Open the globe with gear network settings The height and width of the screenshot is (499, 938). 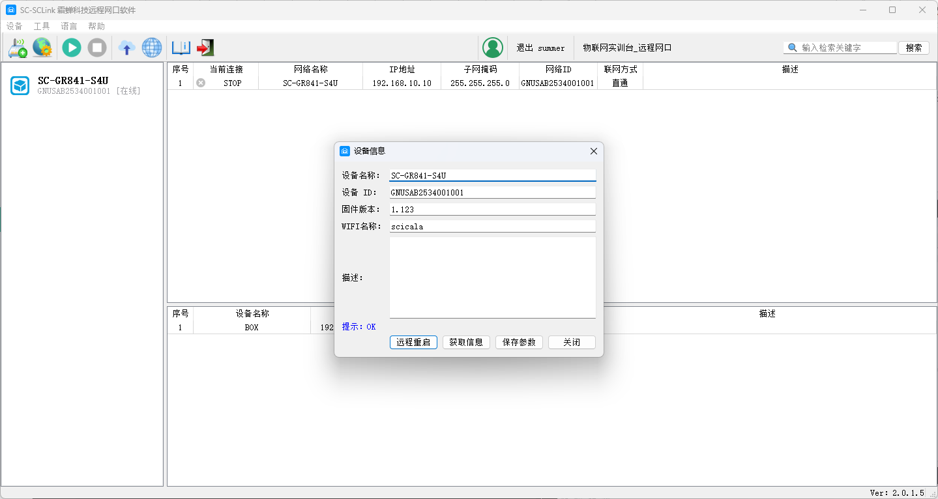click(x=42, y=48)
